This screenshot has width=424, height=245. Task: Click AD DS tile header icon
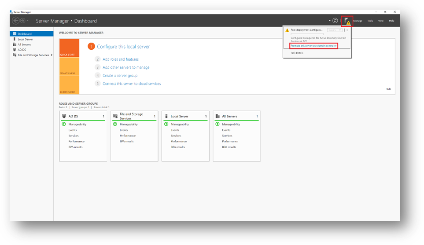pos(64,116)
